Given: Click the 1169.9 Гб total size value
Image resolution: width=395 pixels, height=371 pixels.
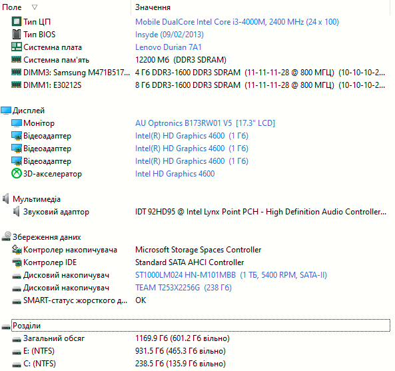Looking at the screenshot, I should tap(183, 338).
